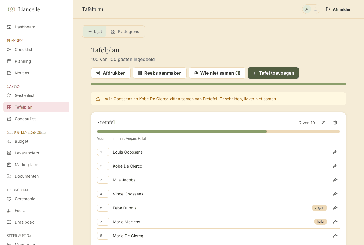This screenshot has width=364, height=245.
Task: Click the people icon on Wie niet samen
Action: (x=196, y=73)
